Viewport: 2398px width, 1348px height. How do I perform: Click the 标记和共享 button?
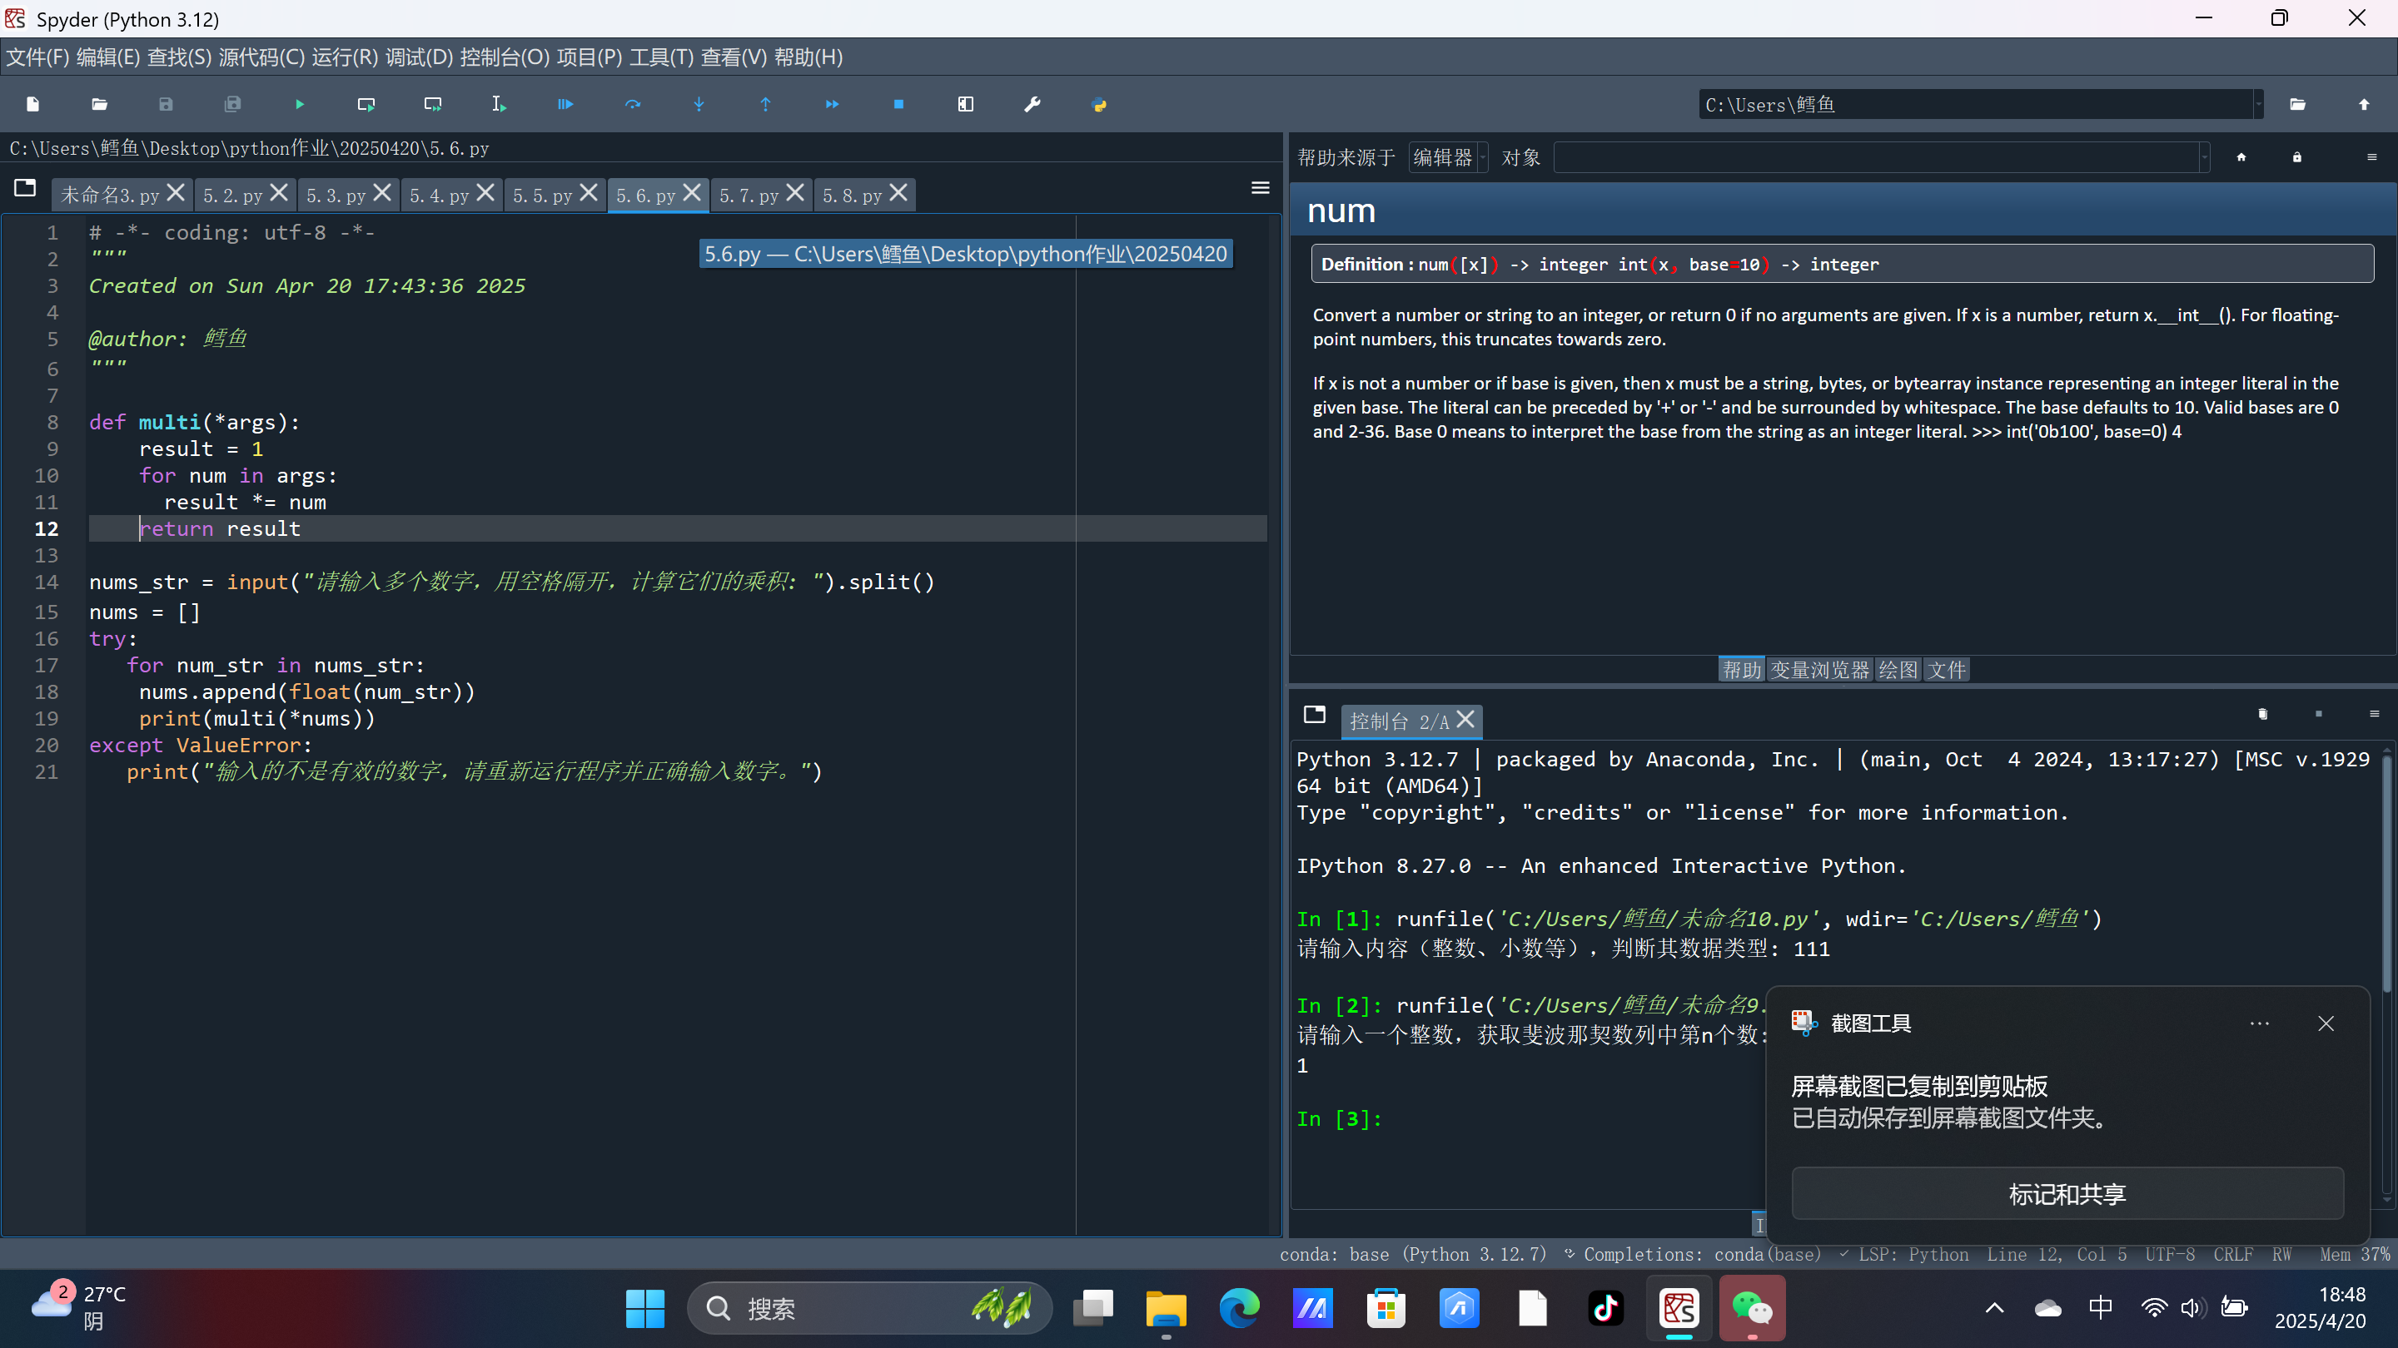coord(2067,1193)
